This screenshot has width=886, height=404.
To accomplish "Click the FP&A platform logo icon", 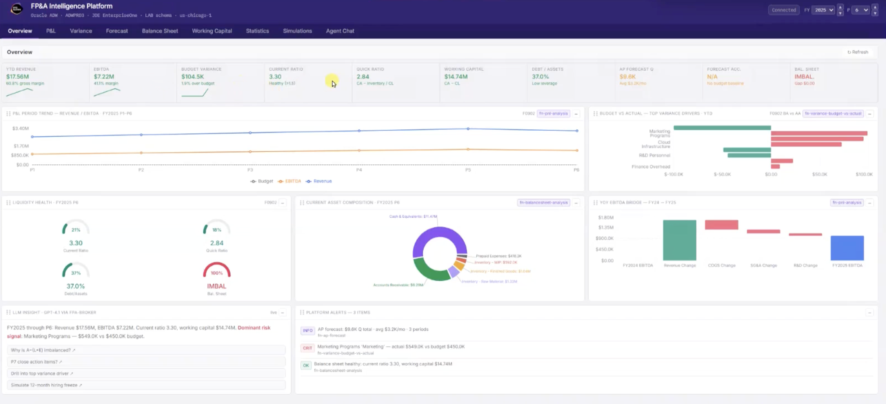I will tap(17, 9).
